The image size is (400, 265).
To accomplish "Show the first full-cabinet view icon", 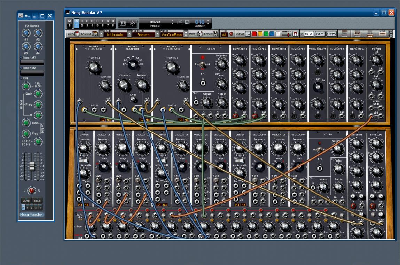I will click(x=344, y=33).
